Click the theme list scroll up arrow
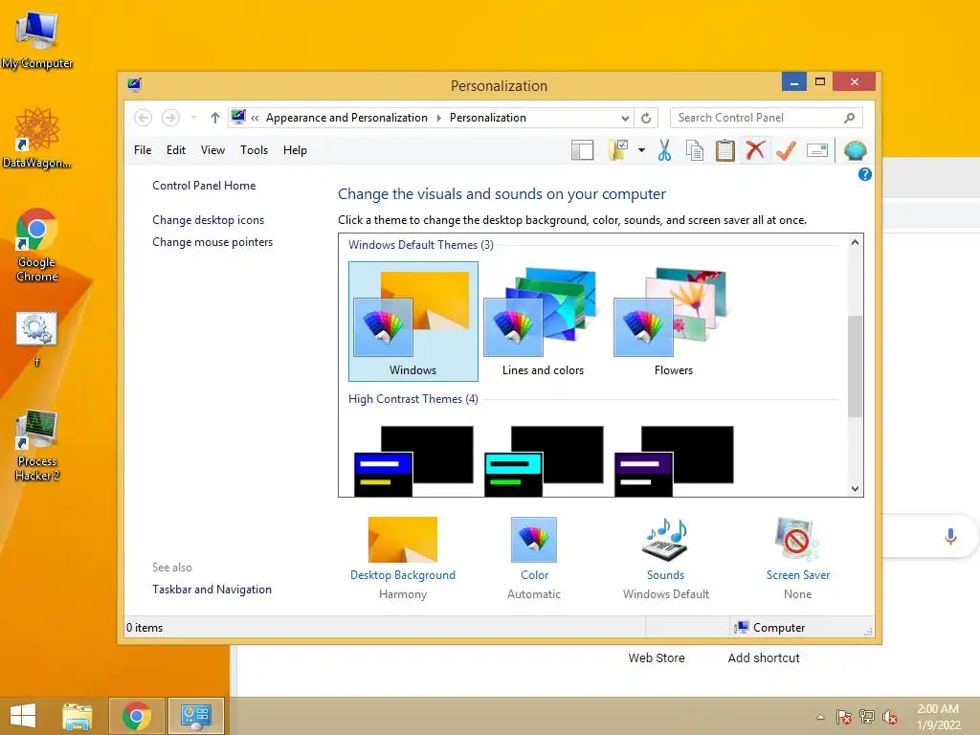Screen dimensions: 980x735 [x=855, y=242]
